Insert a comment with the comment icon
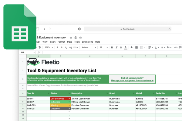182x121 pixels. (x=180, y=47)
